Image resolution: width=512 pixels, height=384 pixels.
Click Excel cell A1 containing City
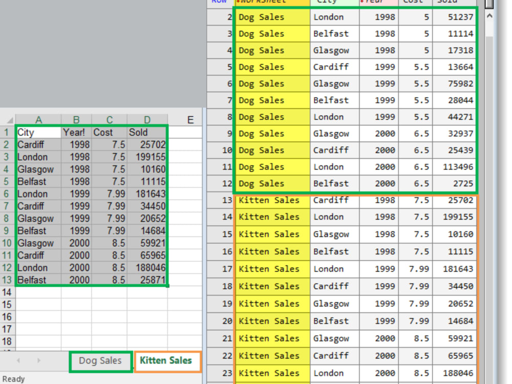pos(38,132)
